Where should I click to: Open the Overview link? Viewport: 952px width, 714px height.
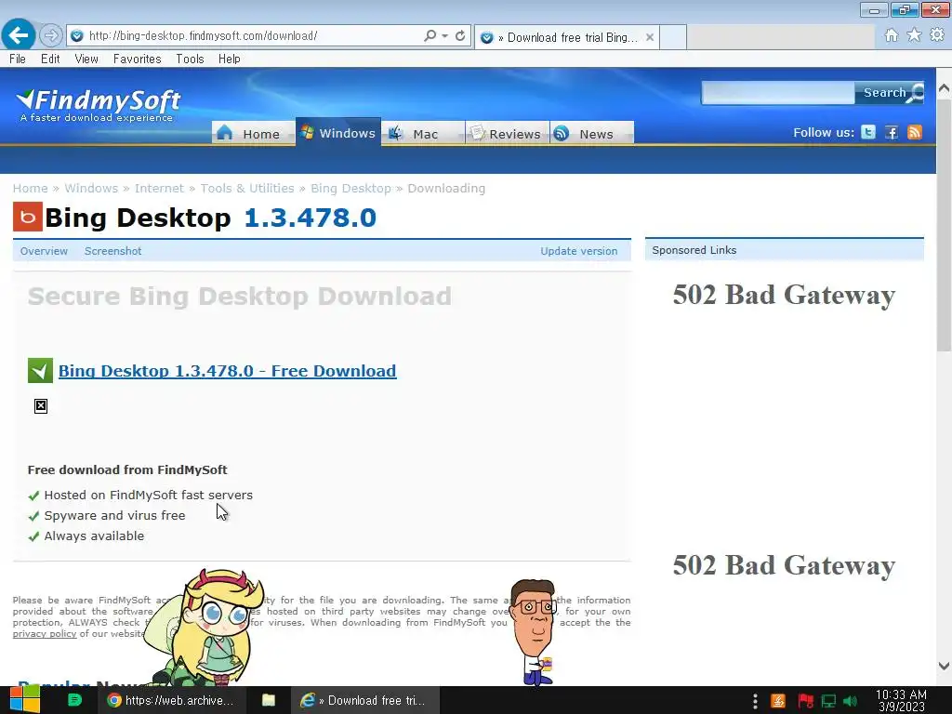pyautogui.click(x=44, y=251)
